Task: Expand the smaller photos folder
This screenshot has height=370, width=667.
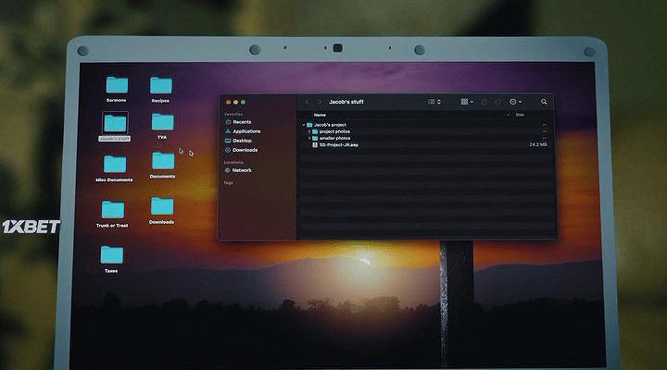Action: (x=308, y=138)
